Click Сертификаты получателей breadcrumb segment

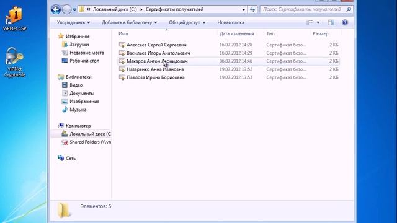[x=174, y=9]
